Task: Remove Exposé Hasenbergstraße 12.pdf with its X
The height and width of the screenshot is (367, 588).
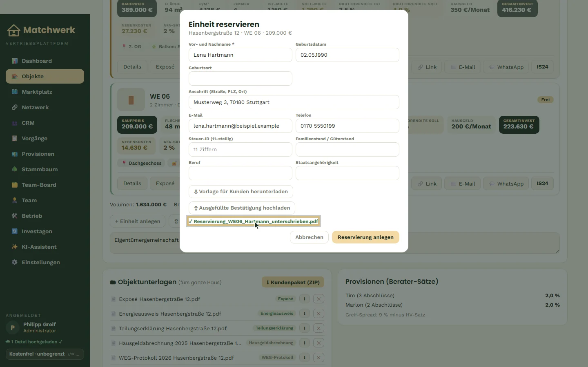Action: (318, 299)
